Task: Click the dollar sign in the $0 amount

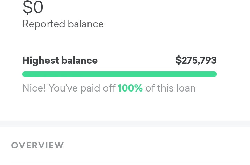Action: pos(27,8)
